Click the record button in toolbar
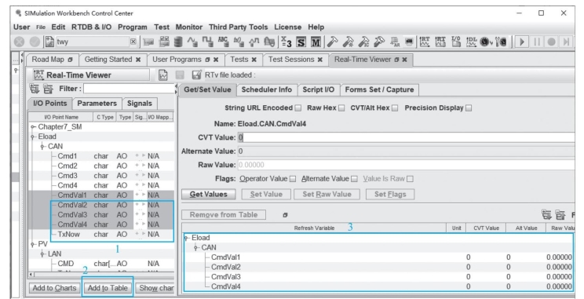Image resolution: width=584 pixels, height=299 pixels. pyautogui.click(x=551, y=42)
